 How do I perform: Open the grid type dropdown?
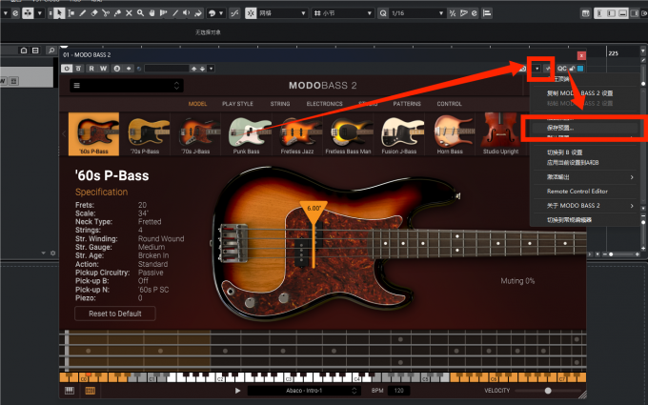pyautogui.click(x=343, y=13)
